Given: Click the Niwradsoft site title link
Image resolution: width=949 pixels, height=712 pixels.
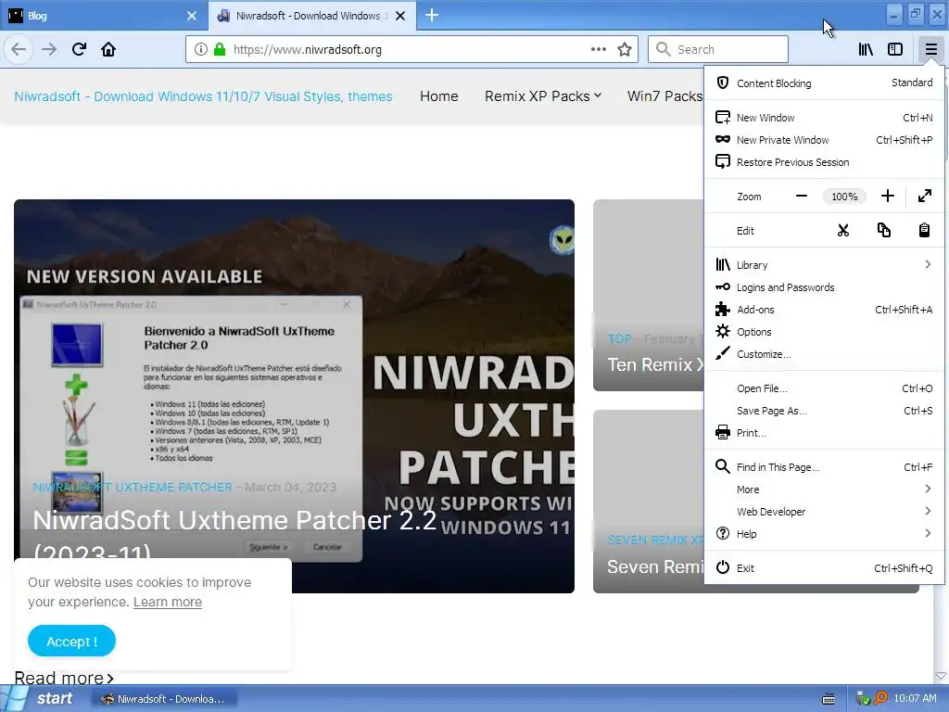Looking at the screenshot, I should 203,96.
